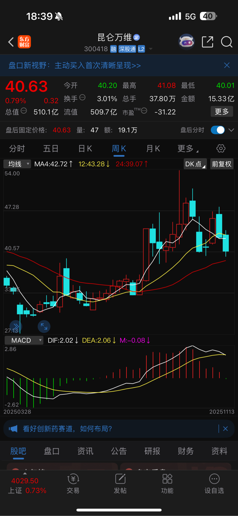Switch to the 分时 tab
This screenshot has width=238, height=516.
pos(17,149)
